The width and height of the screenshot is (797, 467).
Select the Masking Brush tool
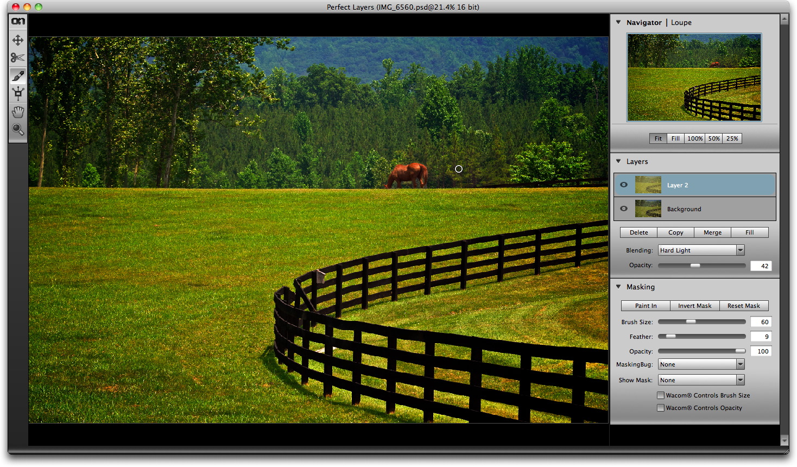pyautogui.click(x=18, y=76)
